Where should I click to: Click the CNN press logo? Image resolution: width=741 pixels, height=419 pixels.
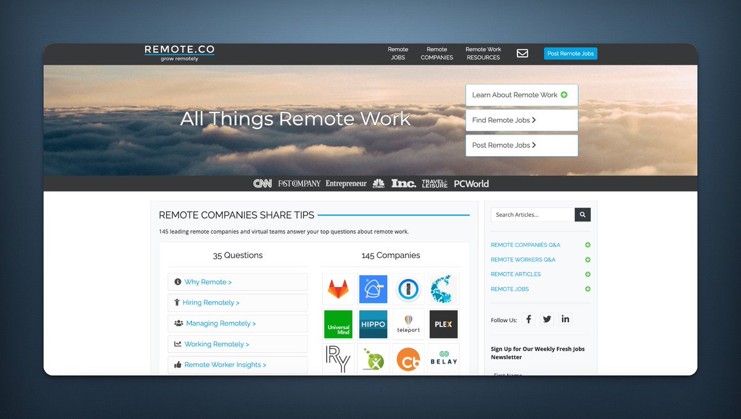click(262, 183)
